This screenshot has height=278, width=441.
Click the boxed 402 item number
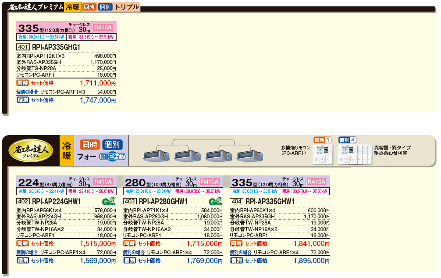tap(23, 201)
